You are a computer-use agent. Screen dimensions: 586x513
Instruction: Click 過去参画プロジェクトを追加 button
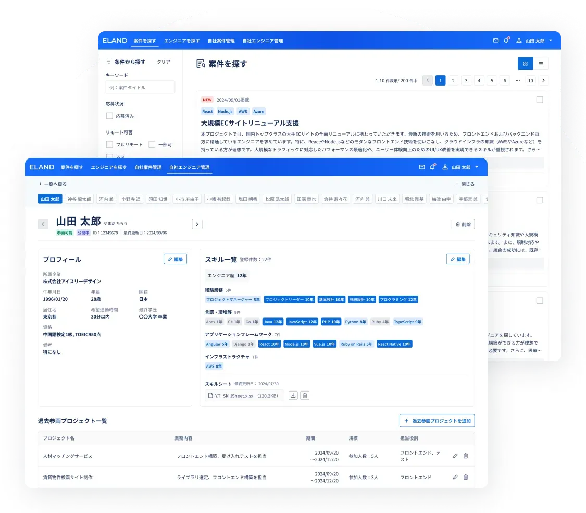pos(437,421)
